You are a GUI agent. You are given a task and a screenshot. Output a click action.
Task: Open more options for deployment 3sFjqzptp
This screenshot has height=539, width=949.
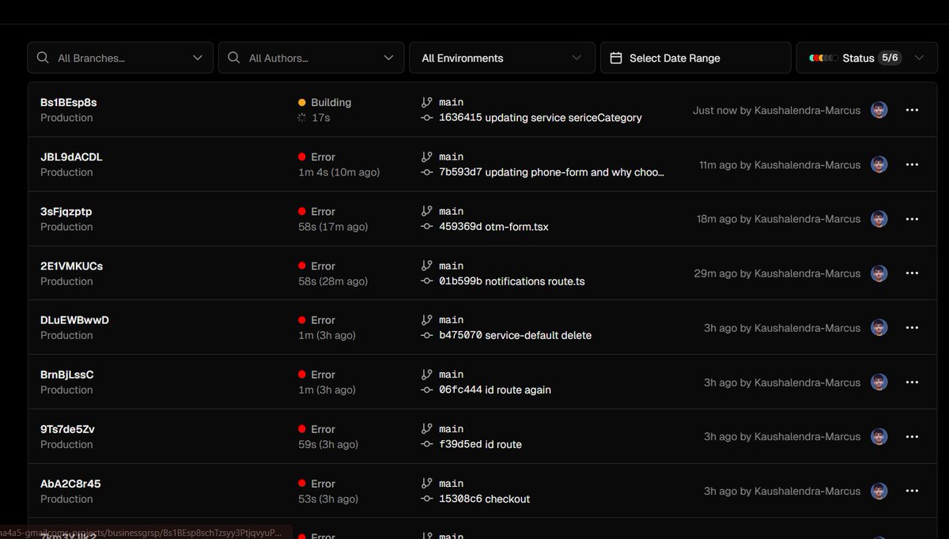912,219
